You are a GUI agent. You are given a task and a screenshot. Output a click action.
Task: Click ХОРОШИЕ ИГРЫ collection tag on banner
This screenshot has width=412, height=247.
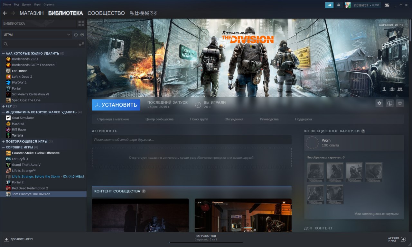pos(391,25)
